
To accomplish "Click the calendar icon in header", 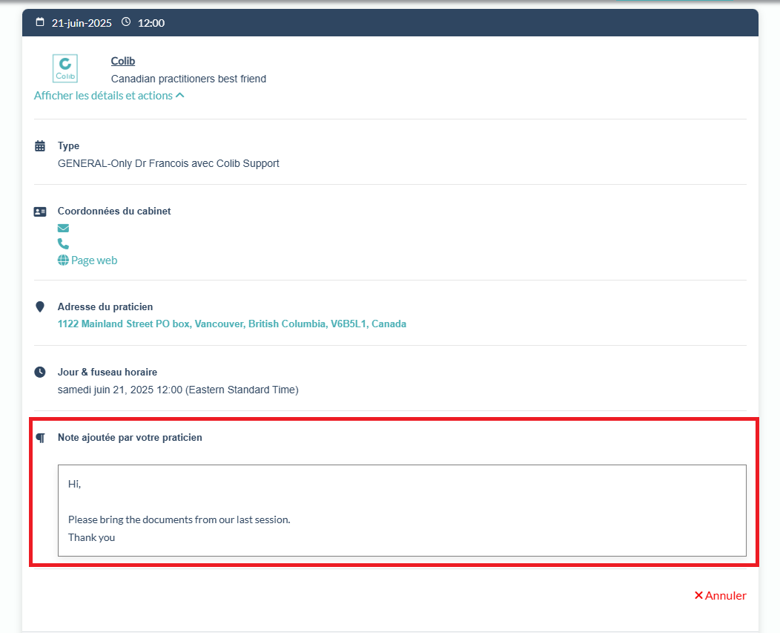I will (40, 22).
